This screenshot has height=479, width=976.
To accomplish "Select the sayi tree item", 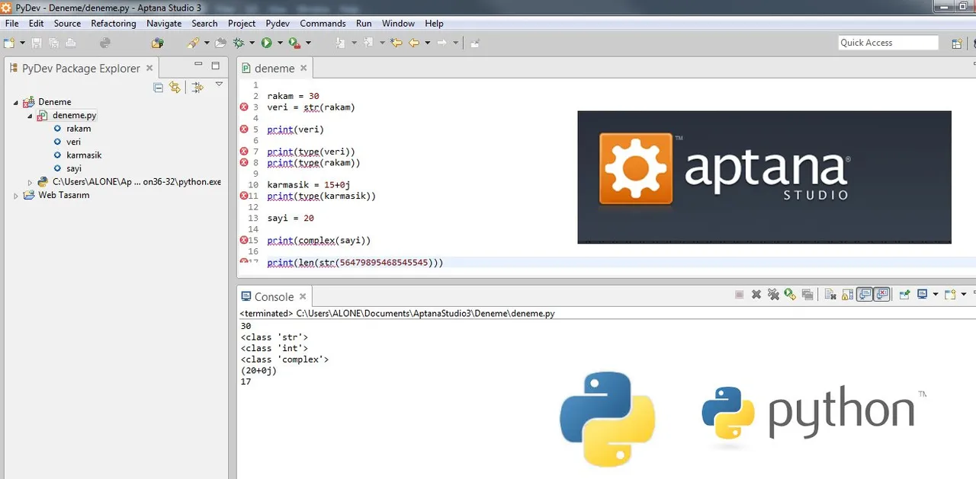I will pos(74,169).
